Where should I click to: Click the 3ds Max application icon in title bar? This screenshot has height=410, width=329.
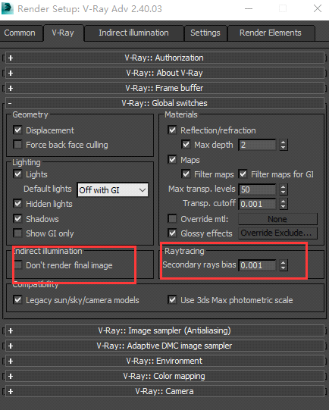[8, 8]
